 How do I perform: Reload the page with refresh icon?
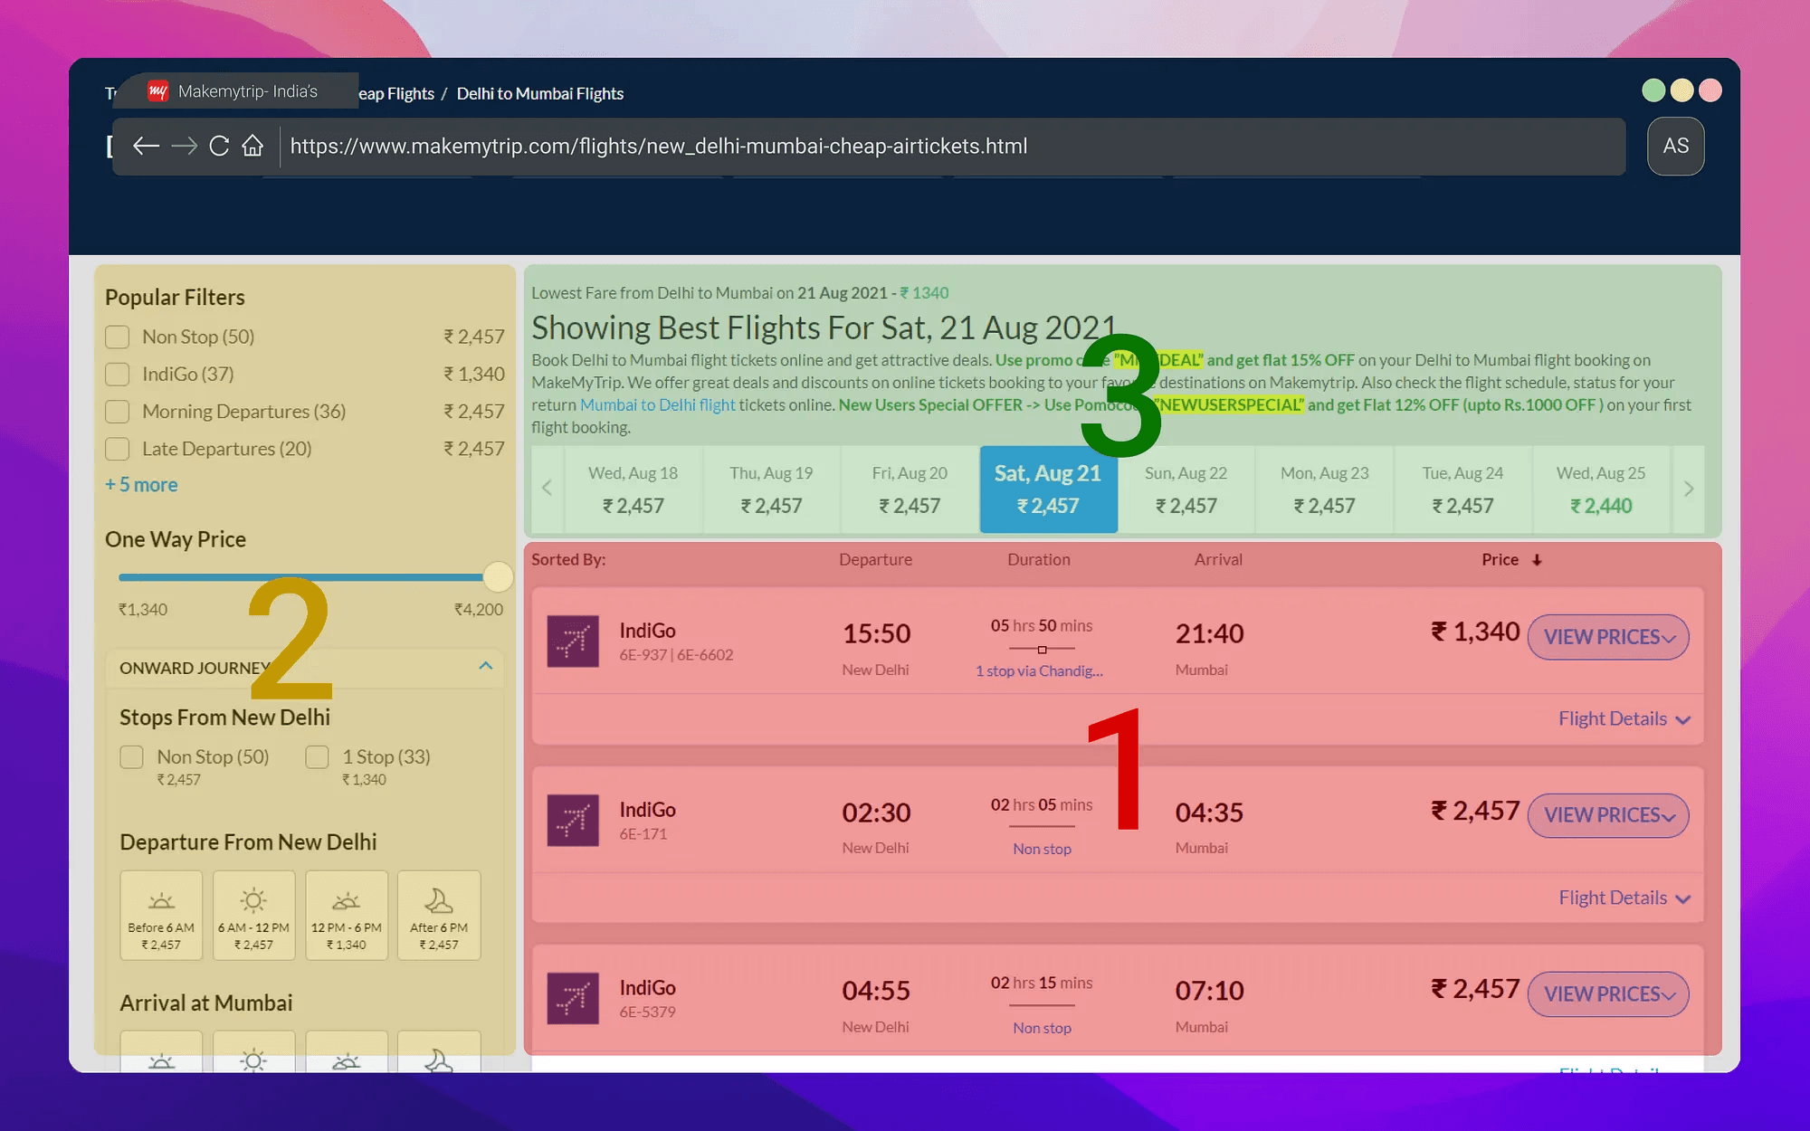(219, 146)
